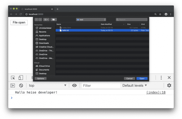Open the browser profile avatar
Viewport: 182px width, 119px height.
pyautogui.click(x=166, y=14)
